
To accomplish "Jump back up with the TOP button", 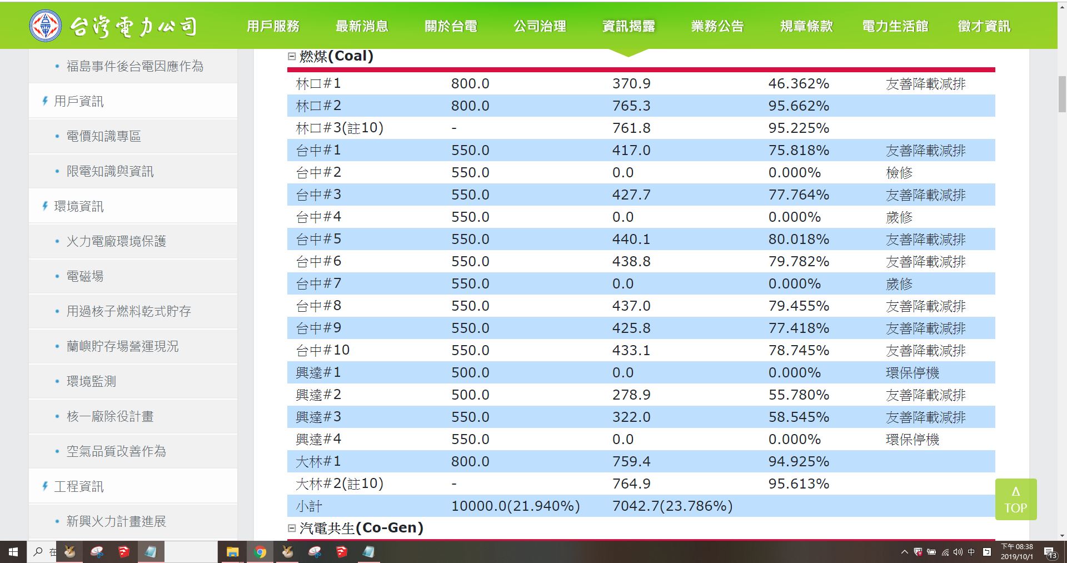I will (1016, 499).
